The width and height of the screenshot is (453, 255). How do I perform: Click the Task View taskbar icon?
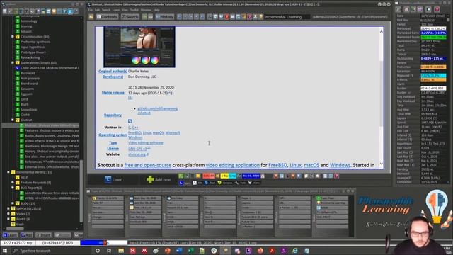coord(109,251)
